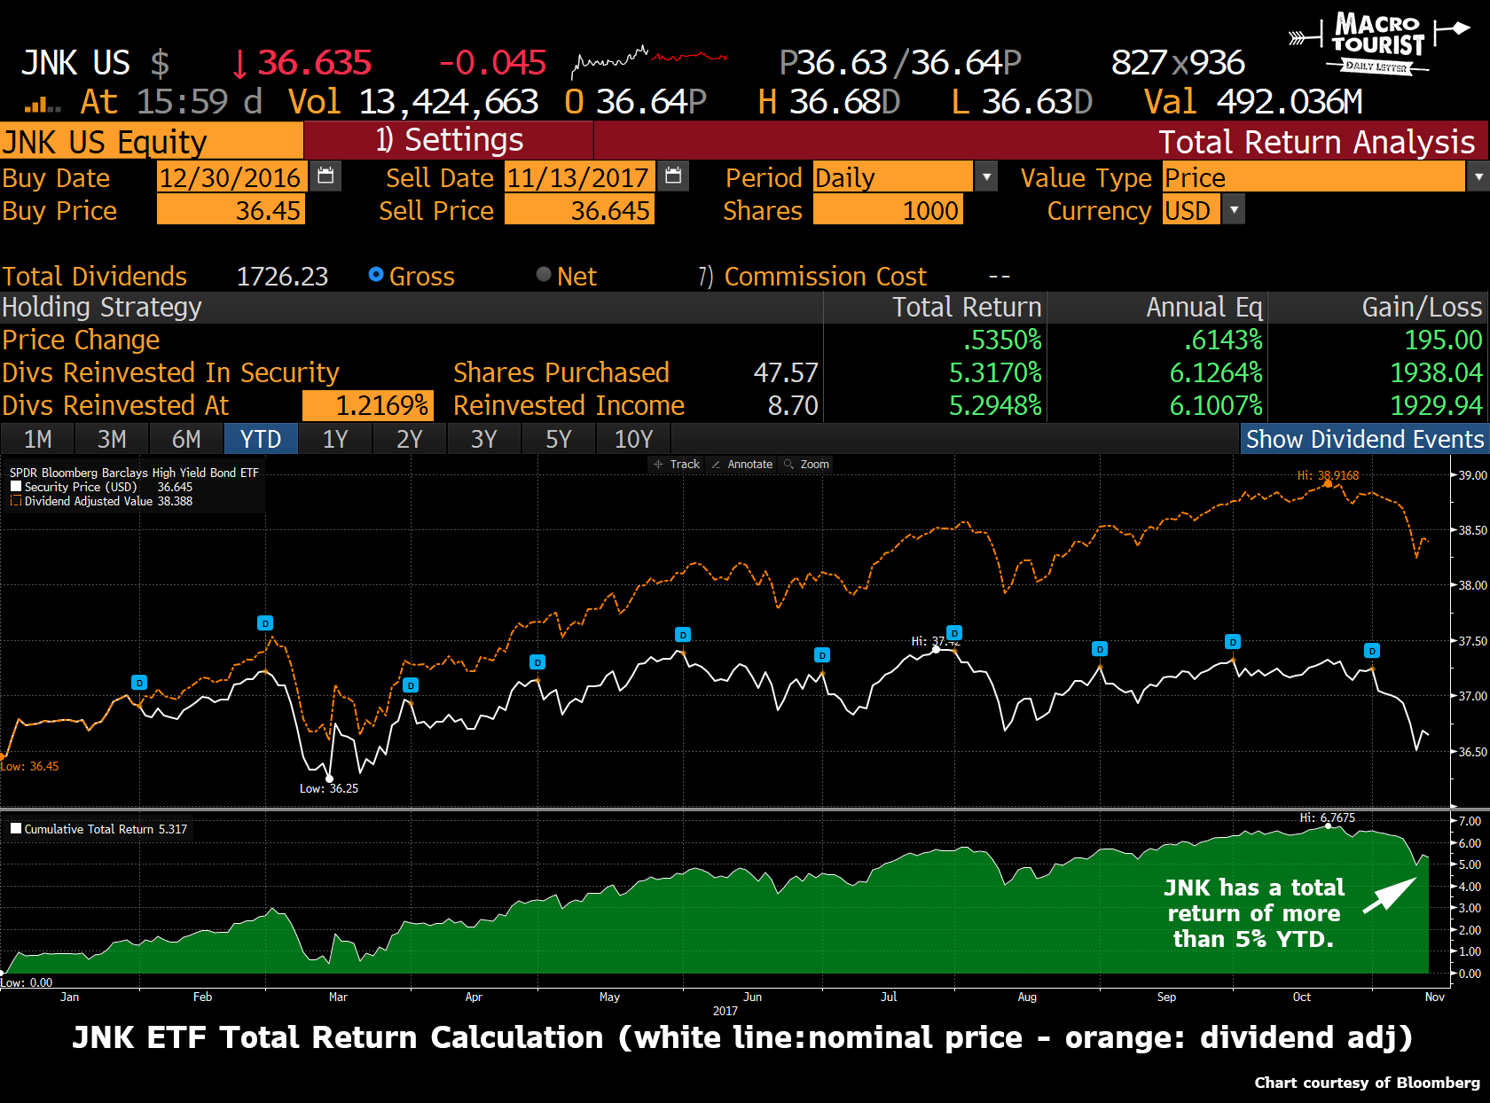Expand the Value Type dropdown arrow
This screenshot has width=1490, height=1103.
click(x=1478, y=176)
